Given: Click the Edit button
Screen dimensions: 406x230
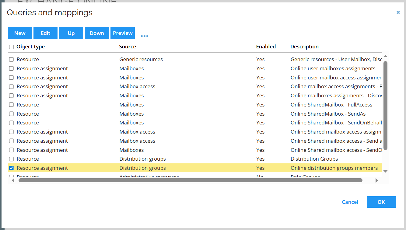Looking at the screenshot, I should 45,33.
